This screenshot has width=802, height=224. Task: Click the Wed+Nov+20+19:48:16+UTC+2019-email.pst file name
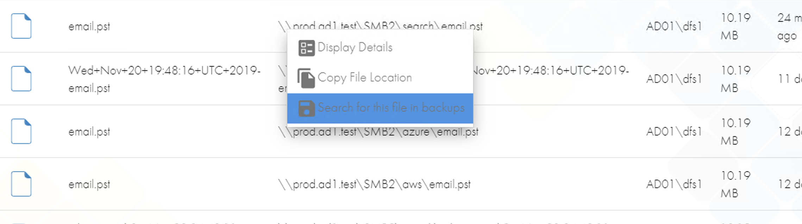(164, 79)
